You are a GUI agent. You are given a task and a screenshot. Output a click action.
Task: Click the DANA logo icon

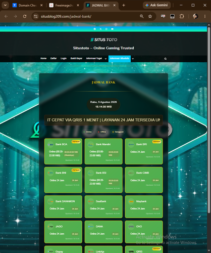click(x=91, y=227)
